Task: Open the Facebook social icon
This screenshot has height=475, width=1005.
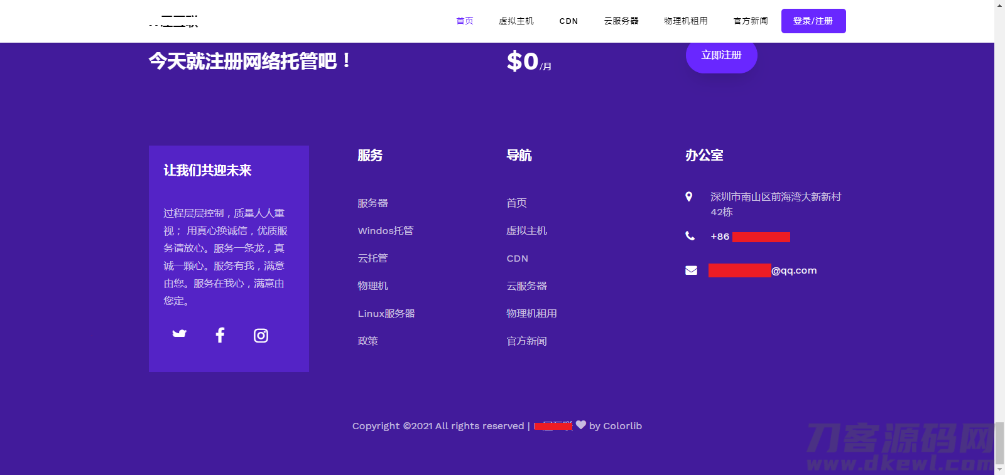Action: click(220, 335)
